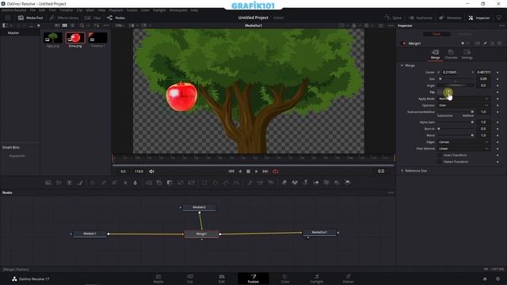Open the Effects Library panel
Image resolution: width=507 pixels, height=285 pixels.
pos(64,17)
